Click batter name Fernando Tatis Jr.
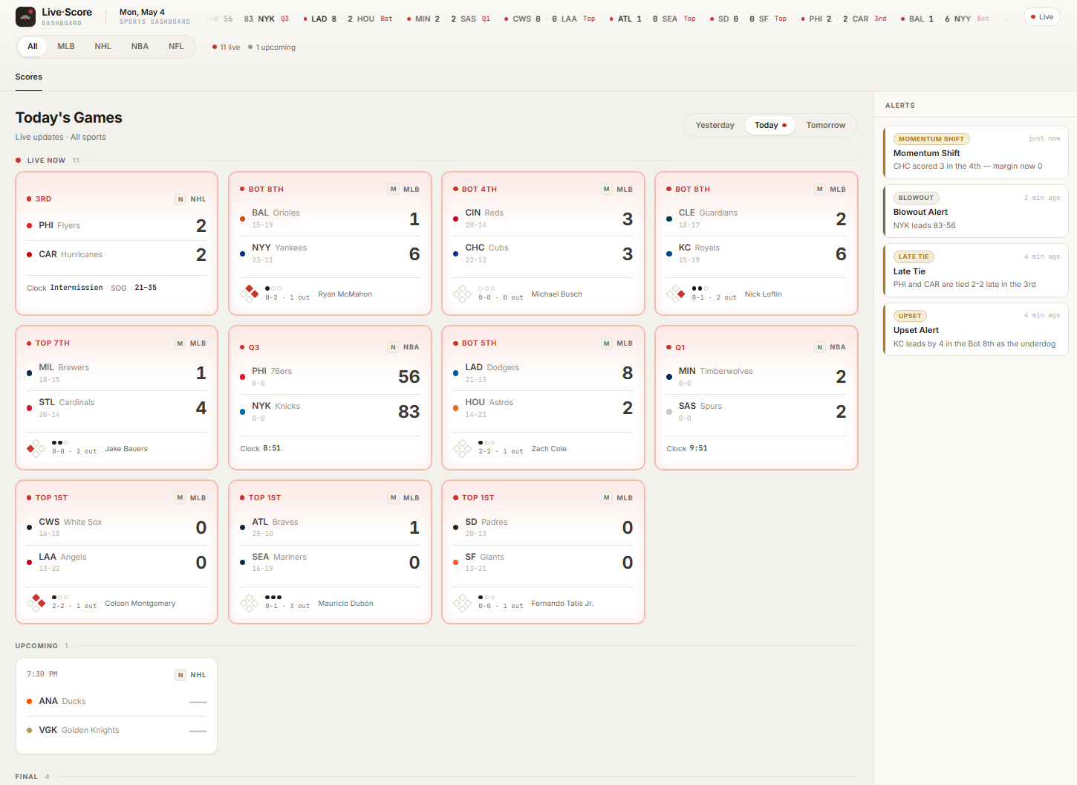This screenshot has width=1077, height=785. click(562, 604)
